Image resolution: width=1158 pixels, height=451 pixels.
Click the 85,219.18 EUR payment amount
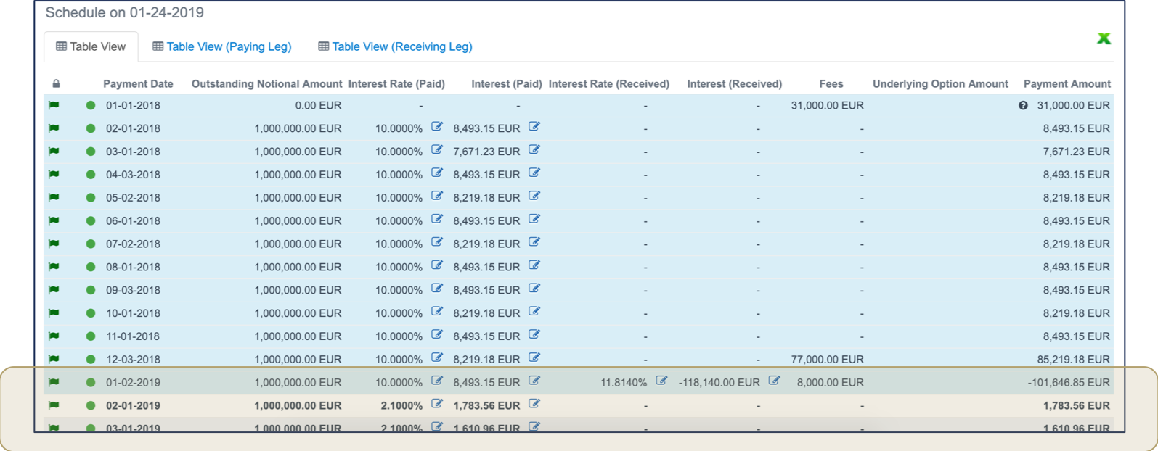click(1074, 359)
